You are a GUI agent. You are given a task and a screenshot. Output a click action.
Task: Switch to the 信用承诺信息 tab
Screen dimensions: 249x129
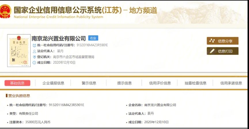click(x=231, y=83)
